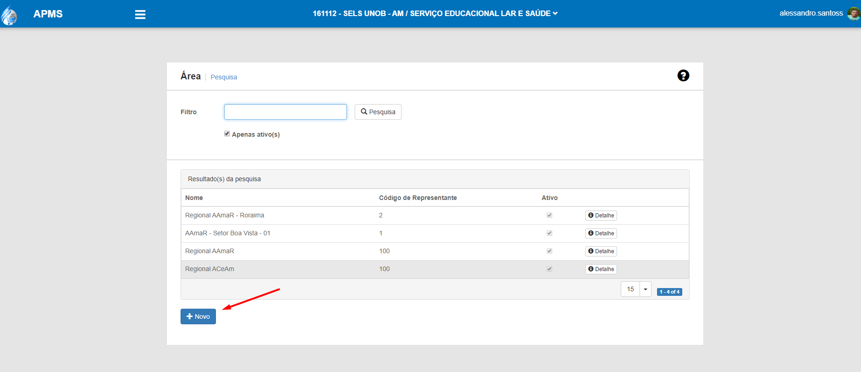861x372 pixels.
Task: Select the Regional ACeAm name cell
Action: point(210,269)
